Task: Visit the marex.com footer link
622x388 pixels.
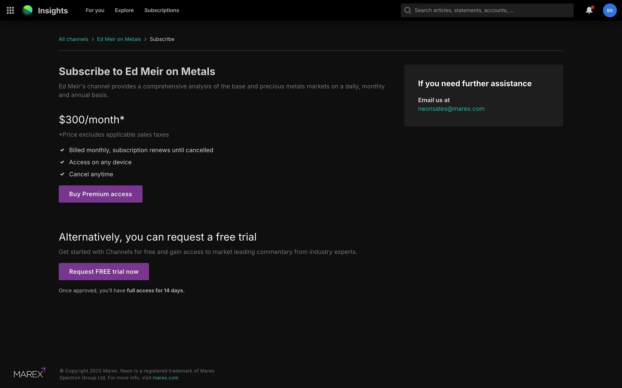Action: click(165, 378)
